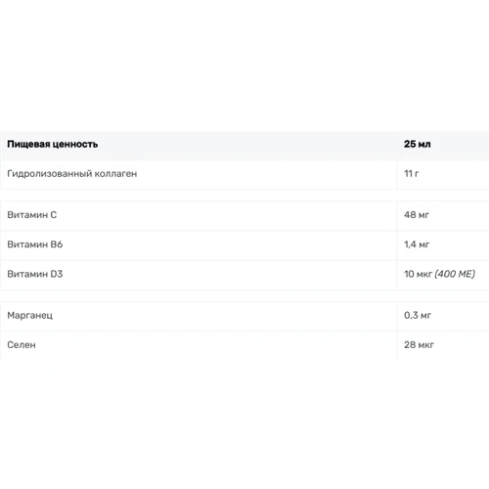Click the '0,3 мг' value
Image resolution: width=489 pixels, height=489 pixels.
tap(418, 315)
